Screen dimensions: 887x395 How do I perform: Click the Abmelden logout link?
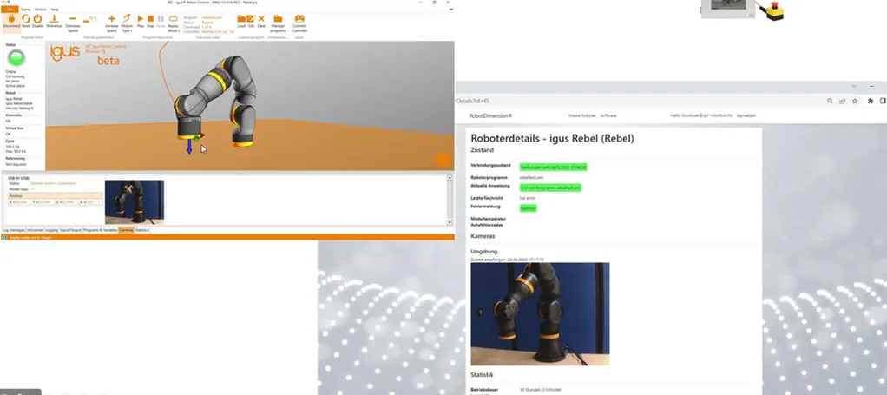coord(746,115)
